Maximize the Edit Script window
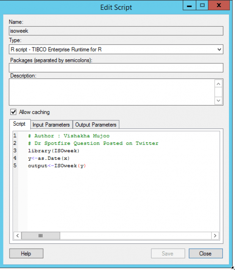This screenshot has width=235, height=270. 202,6
